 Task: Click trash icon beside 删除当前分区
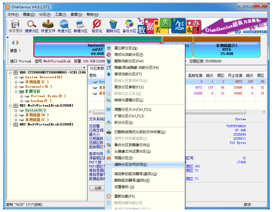coord(109,61)
